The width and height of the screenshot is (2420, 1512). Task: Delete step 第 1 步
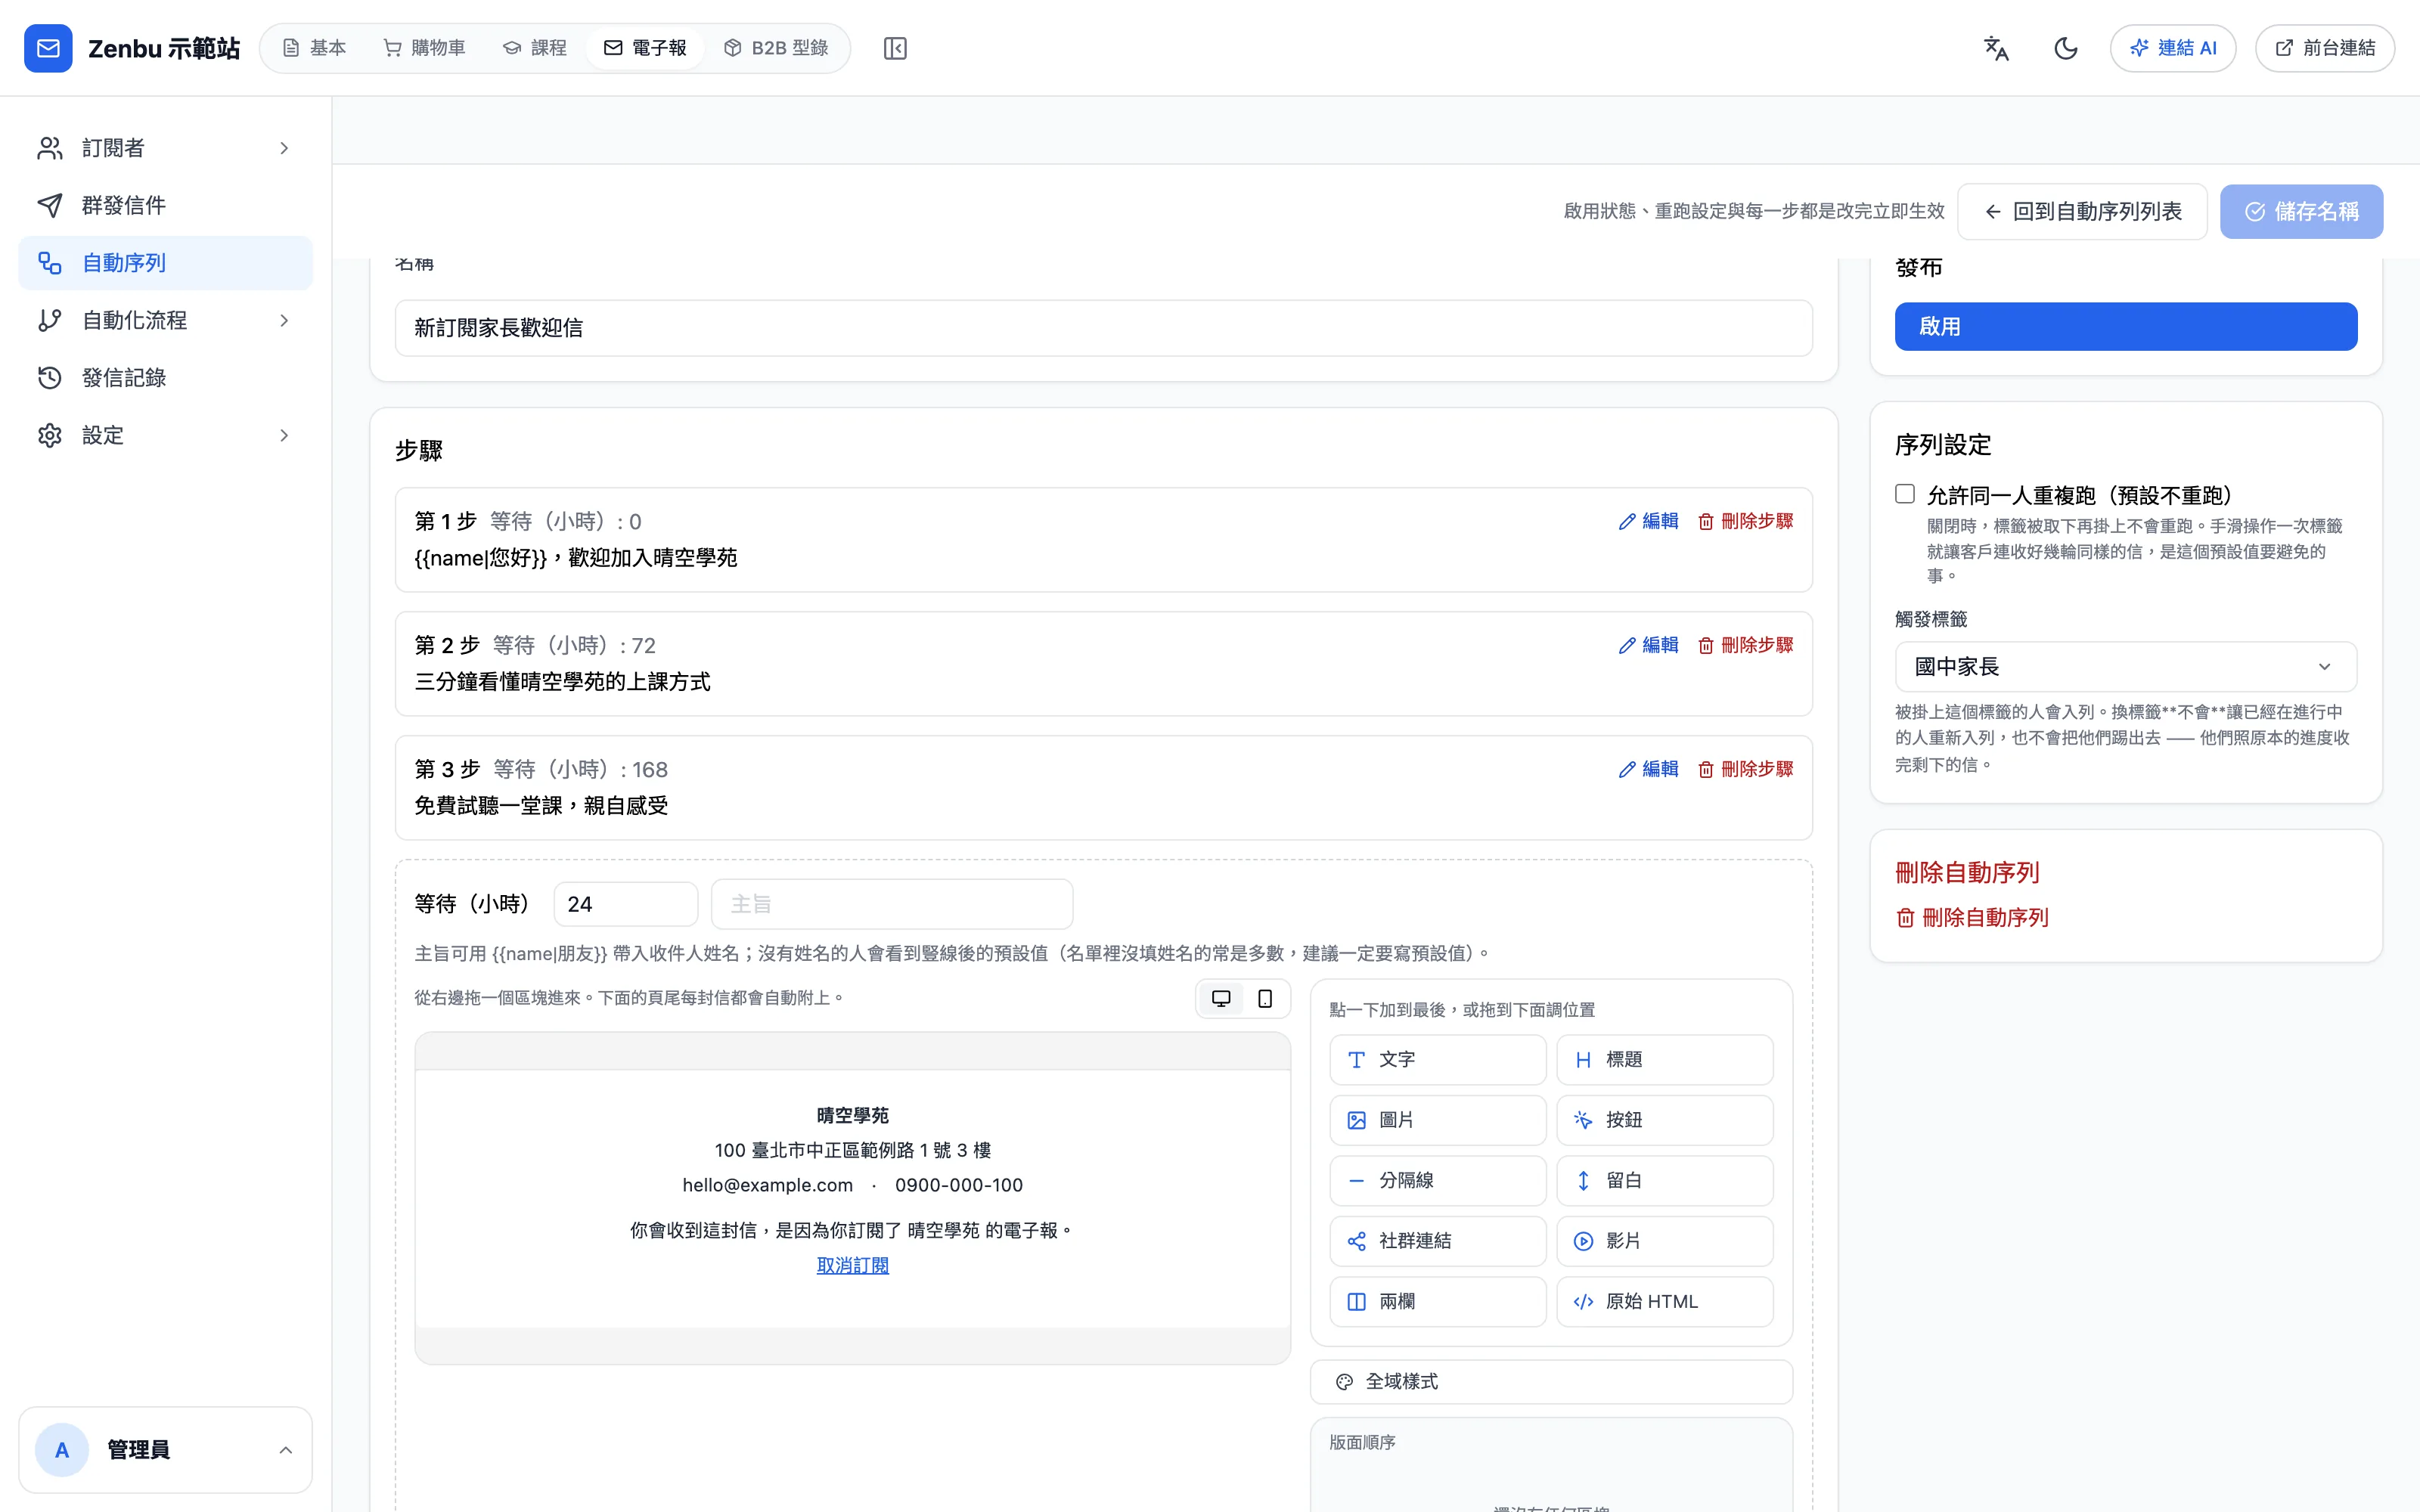[x=1746, y=521]
